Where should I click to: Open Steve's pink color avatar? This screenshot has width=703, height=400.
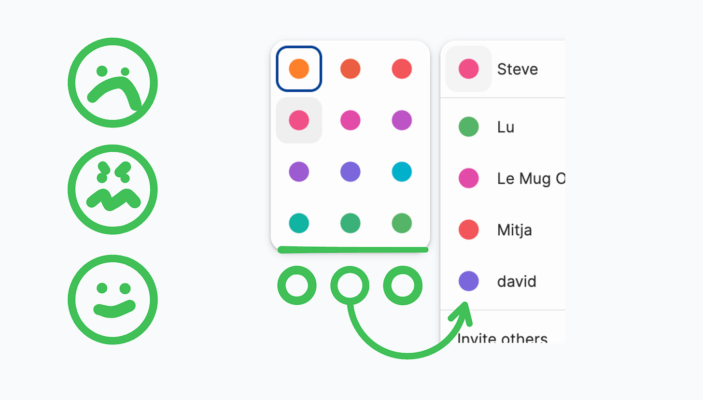click(x=468, y=69)
